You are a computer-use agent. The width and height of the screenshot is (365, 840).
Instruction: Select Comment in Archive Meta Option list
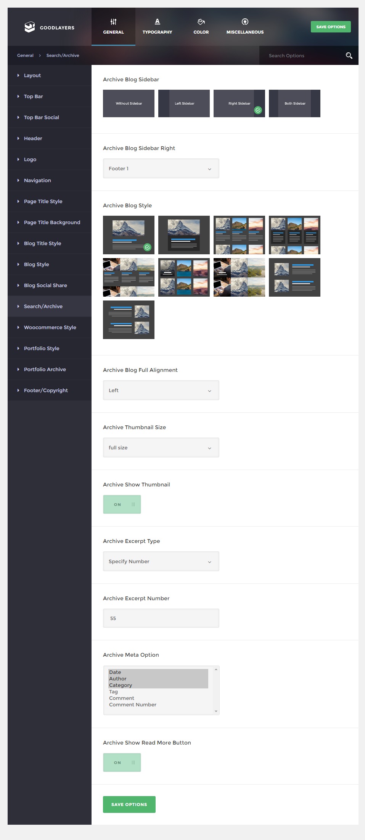coord(158,698)
